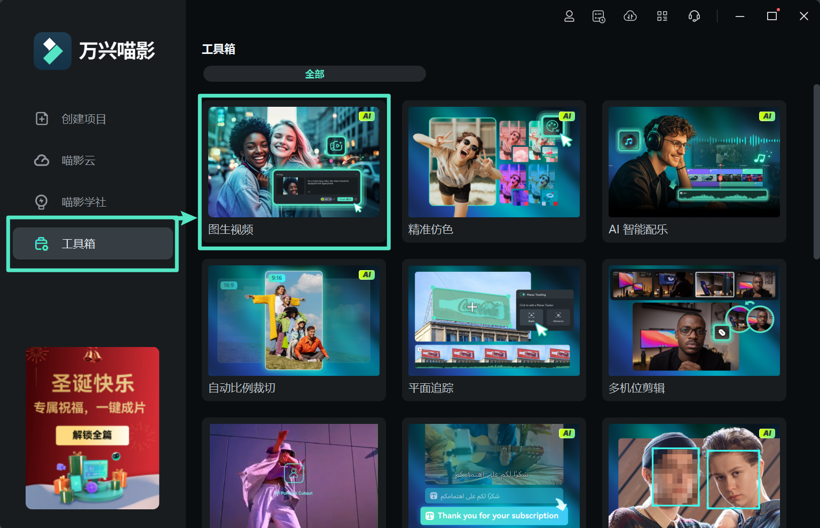Click the 自动比例裁切 label text
Screen dimensions: 820x528
pos(242,388)
